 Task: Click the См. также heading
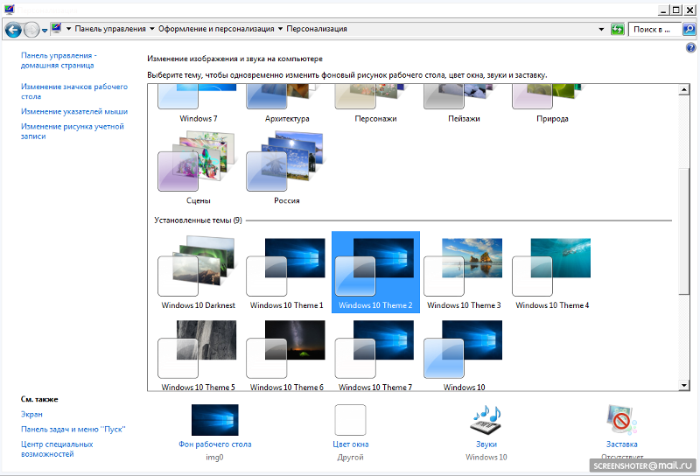point(39,399)
